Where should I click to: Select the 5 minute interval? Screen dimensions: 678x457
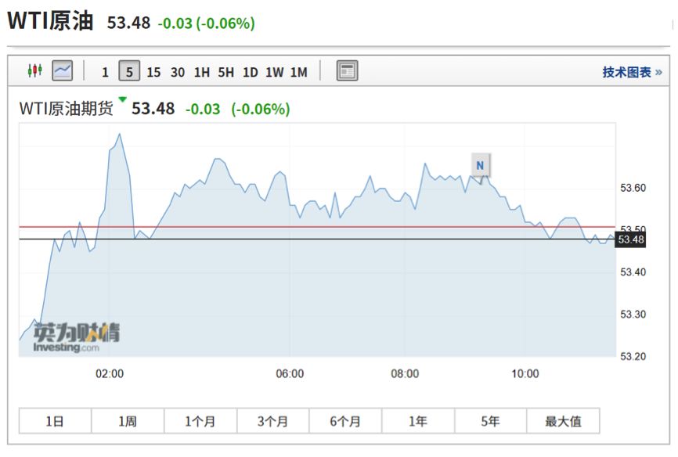(129, 71)
